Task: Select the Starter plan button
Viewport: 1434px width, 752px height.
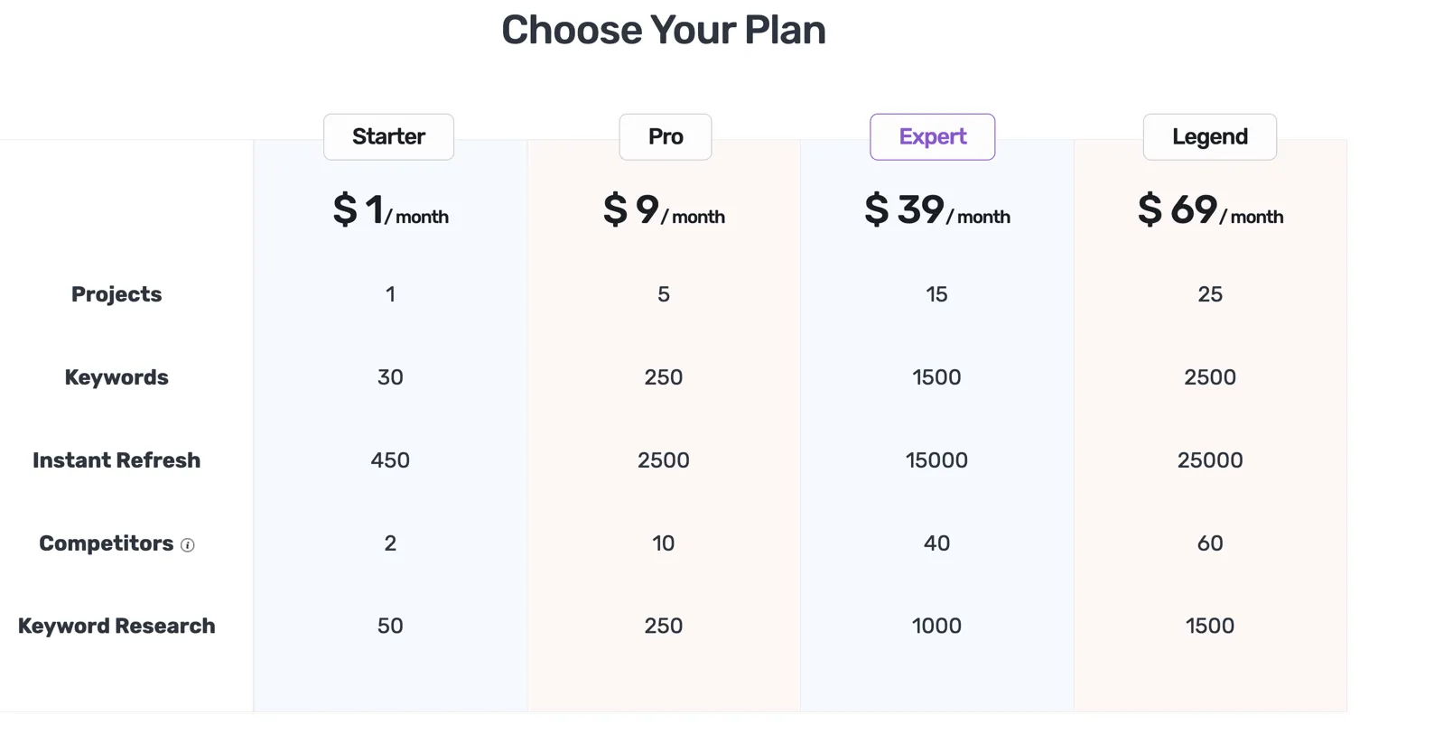Action: tap(388, 136)
